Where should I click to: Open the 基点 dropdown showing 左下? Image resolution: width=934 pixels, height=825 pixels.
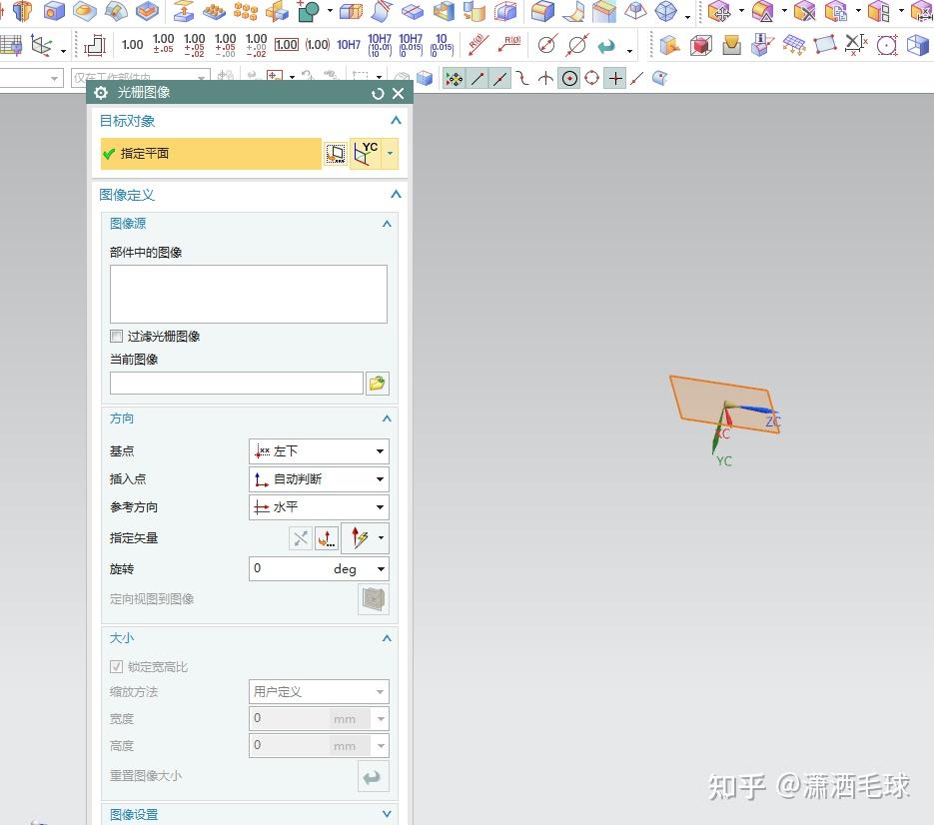point(318,450)
